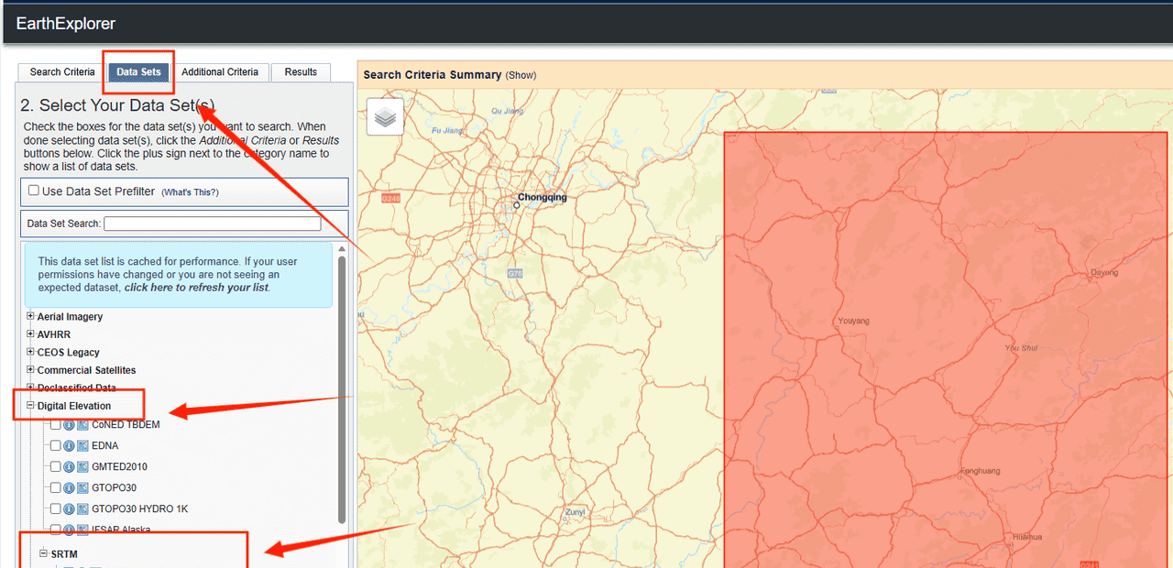Click the 'What's This?' prefilter link
The image size is (1173, 568).
tap(190, 192)
